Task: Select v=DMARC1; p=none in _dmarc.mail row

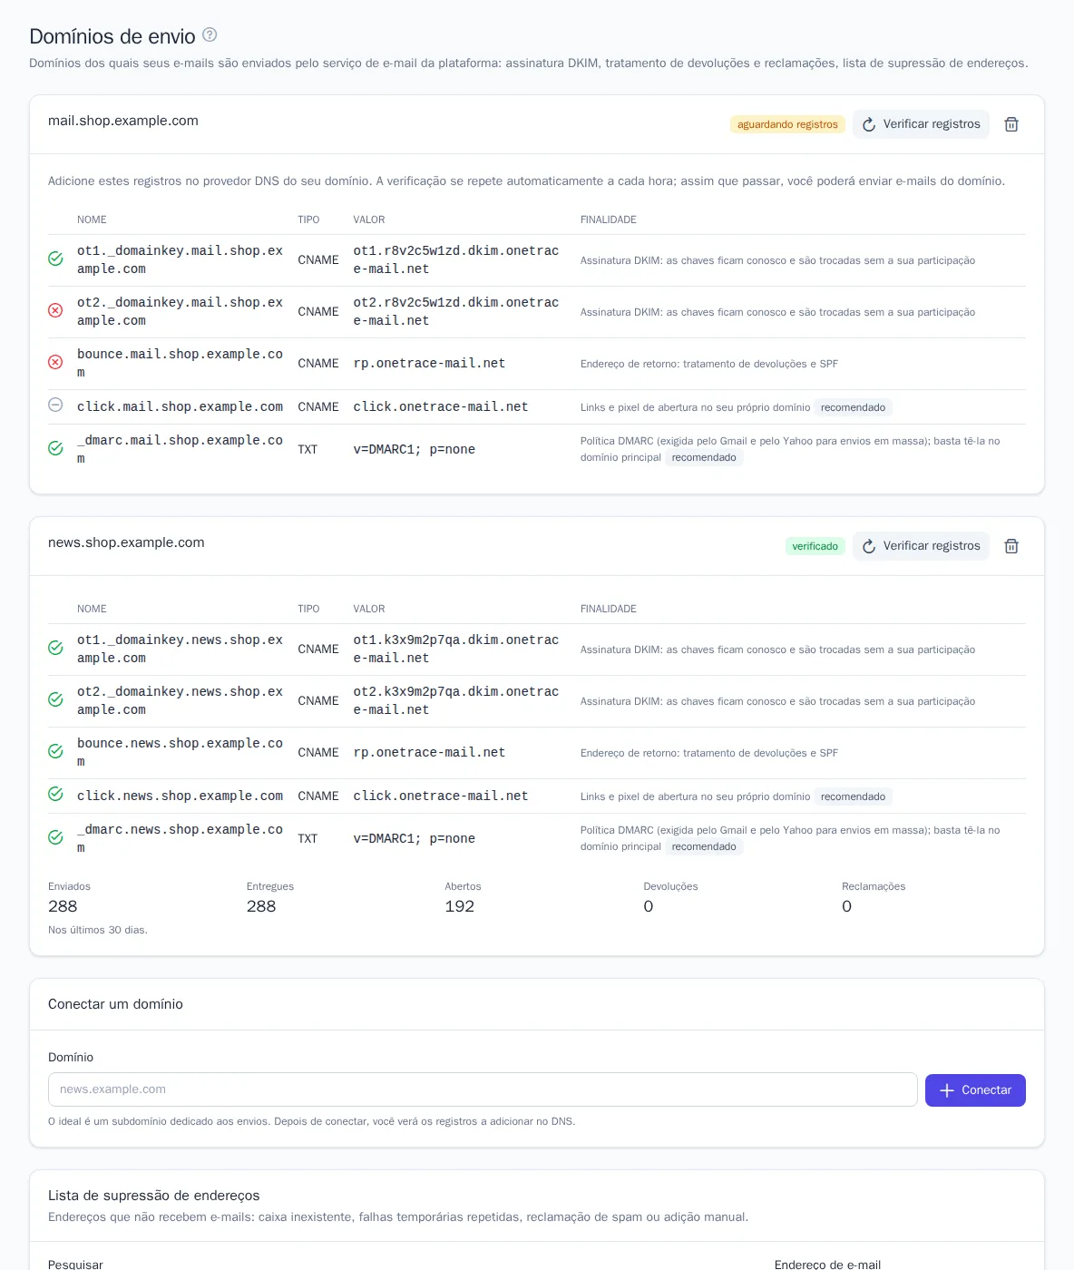Action: (415, 449)
